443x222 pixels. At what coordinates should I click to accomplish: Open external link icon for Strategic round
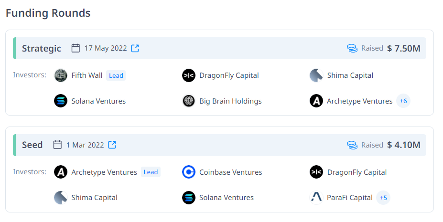point(135,48)
